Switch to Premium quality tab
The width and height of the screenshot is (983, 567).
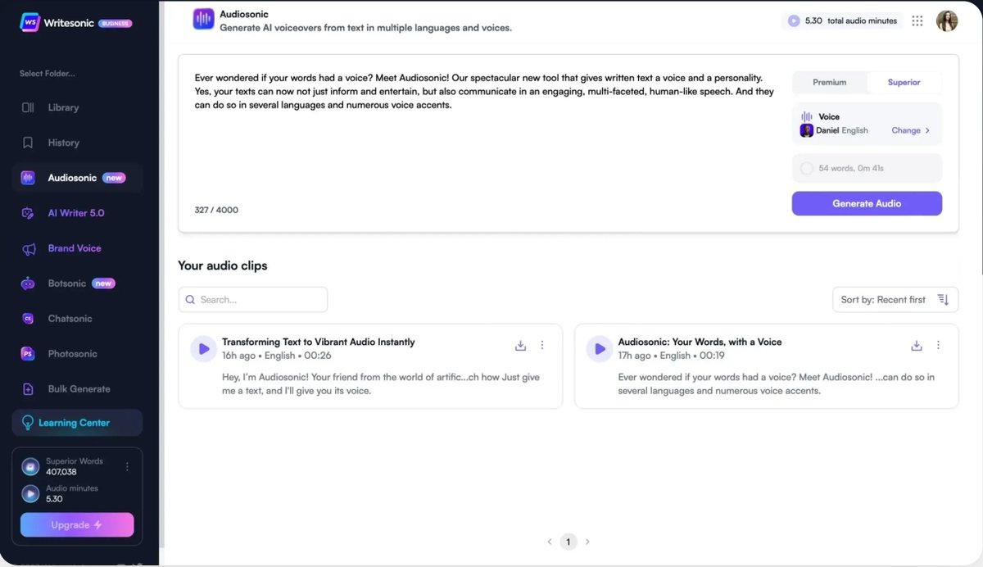829,83
